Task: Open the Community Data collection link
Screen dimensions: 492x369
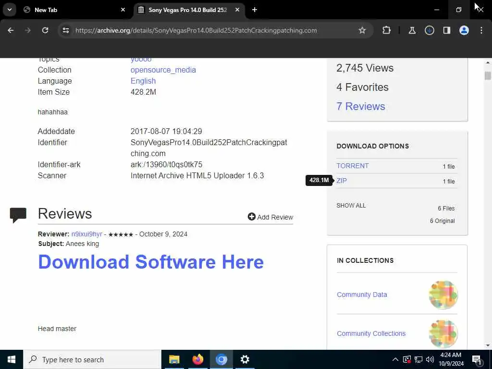Action: tap(362, 295)
